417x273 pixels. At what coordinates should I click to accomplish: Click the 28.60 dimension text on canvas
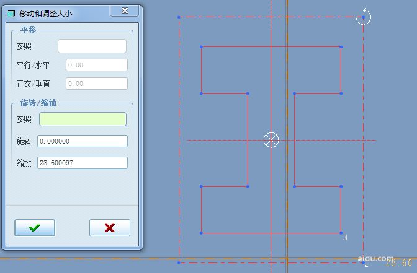point(398,264)
